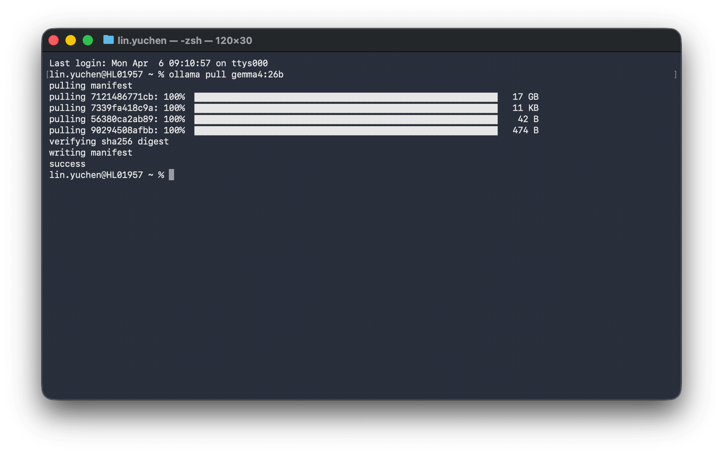This screenshot has width=723, height=455.
Task: Click the terminal cursor block at prompt
Action: (x=171, y=175)
